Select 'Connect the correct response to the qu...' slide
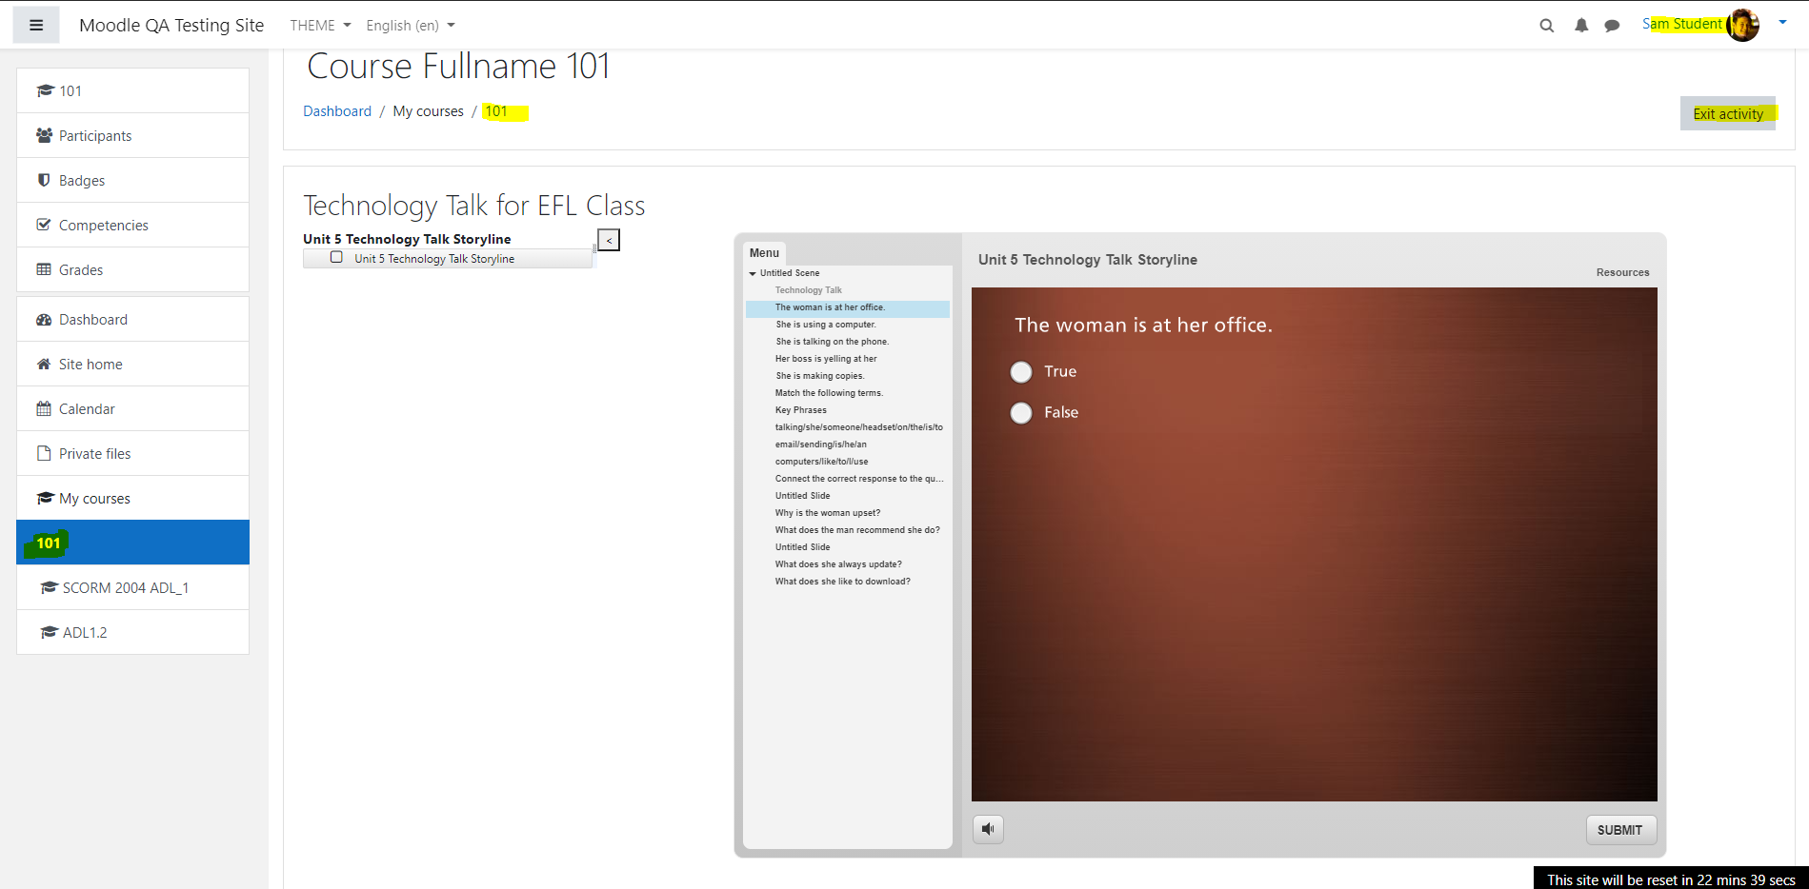 point(859,479)
